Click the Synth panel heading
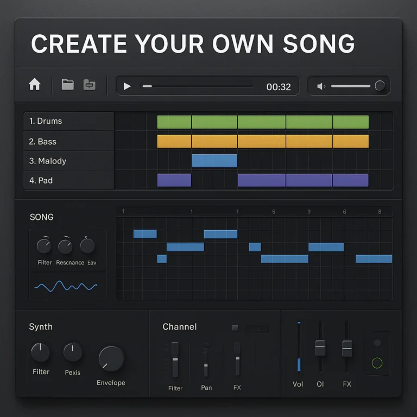This screenshot has width=417, height=417. (x=41, y=326)
